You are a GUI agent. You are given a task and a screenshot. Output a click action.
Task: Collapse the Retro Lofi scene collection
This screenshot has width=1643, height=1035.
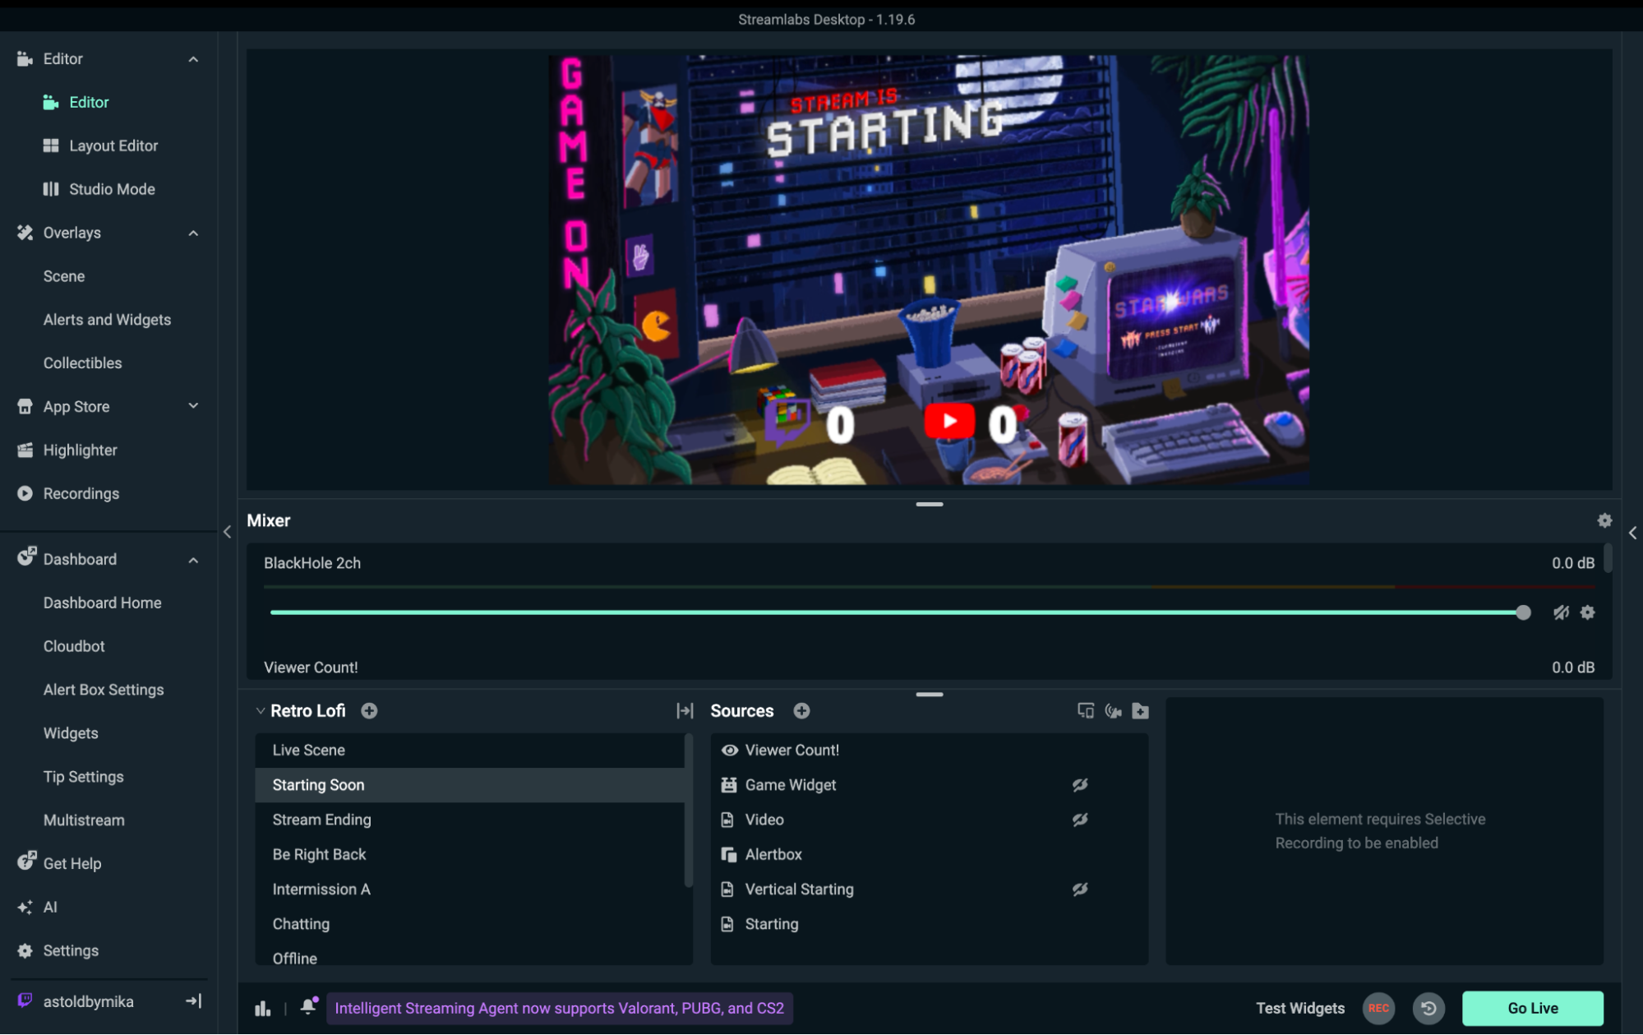pyautogui.click(x=261, y=710)
